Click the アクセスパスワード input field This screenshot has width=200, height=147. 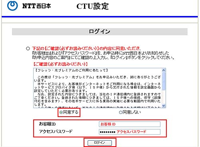(x=130, y=132)
